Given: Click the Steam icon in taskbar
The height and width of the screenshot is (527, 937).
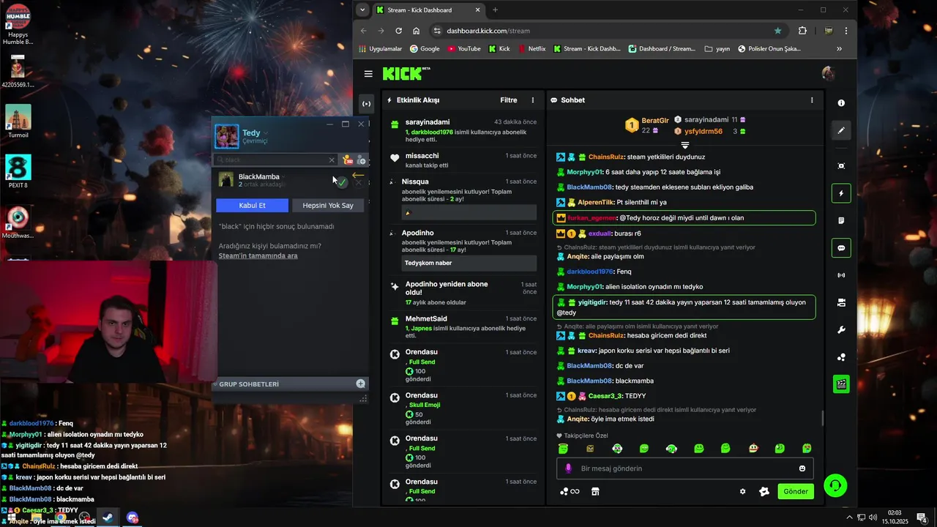Looking at the screenshot, I should click(x=108, y=517).
